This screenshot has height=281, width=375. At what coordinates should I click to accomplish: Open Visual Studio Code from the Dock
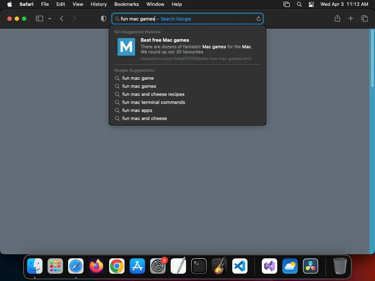click(x=240, y=266)
